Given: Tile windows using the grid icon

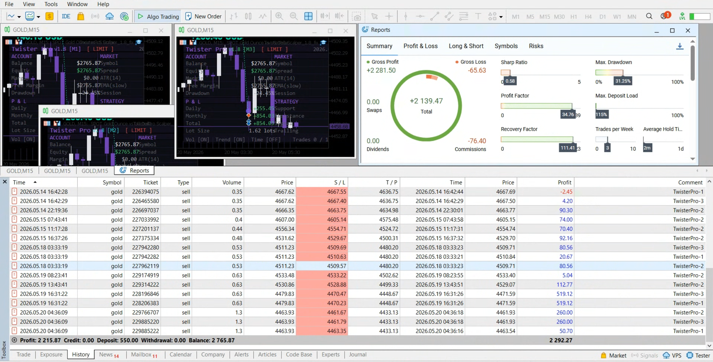Looking at the screenshot, I should pyautogui.click(x=308, y=16).
